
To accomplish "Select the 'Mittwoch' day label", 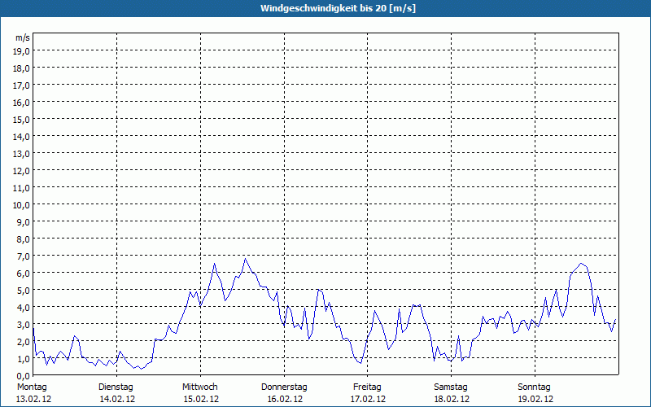I will point(199,387).
